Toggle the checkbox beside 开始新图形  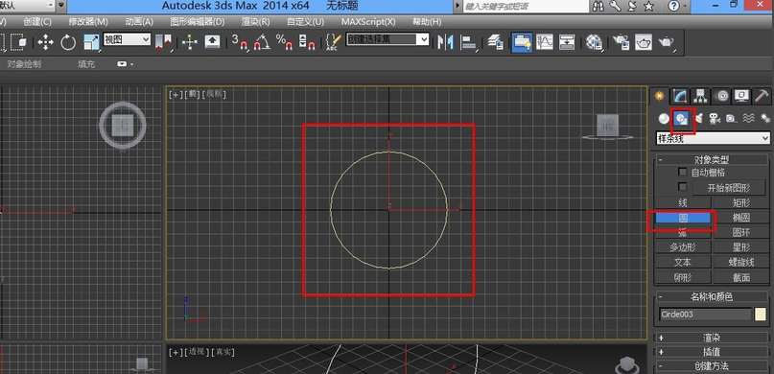click(x=683, y=187)
